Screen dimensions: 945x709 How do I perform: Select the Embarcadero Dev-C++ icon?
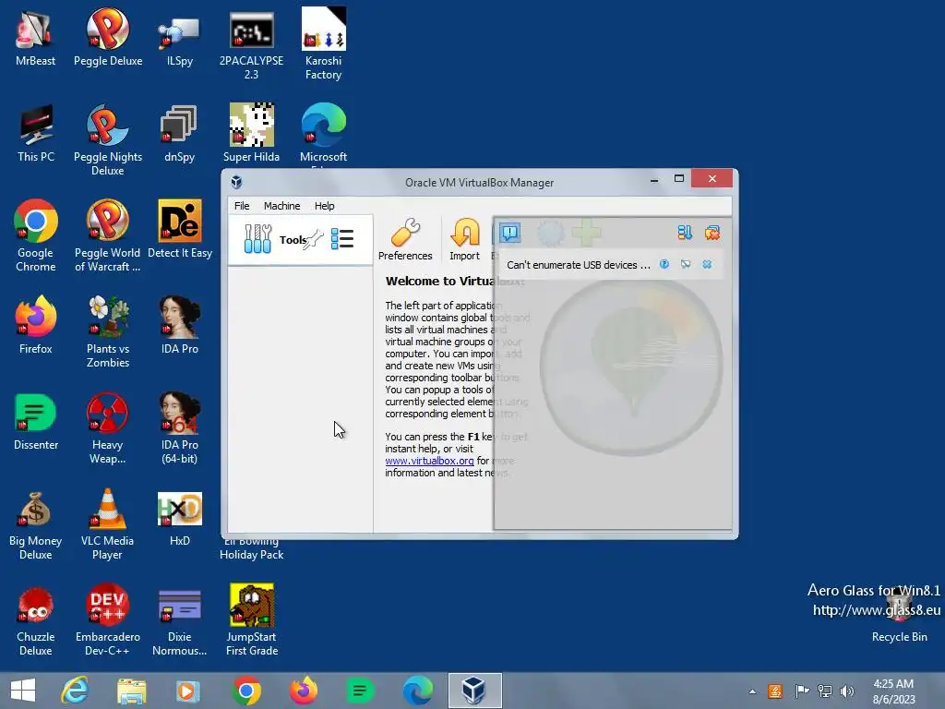108,619
